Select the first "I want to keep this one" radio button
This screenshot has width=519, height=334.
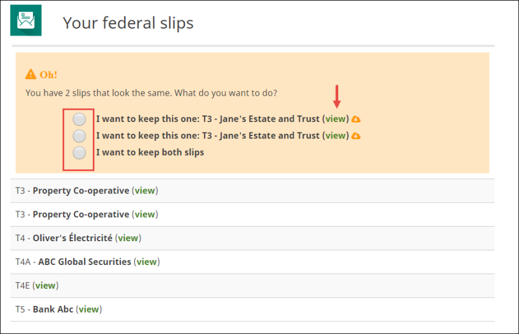click(x=79, y=119)
